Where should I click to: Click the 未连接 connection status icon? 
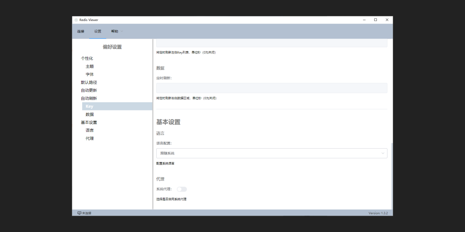79,213
